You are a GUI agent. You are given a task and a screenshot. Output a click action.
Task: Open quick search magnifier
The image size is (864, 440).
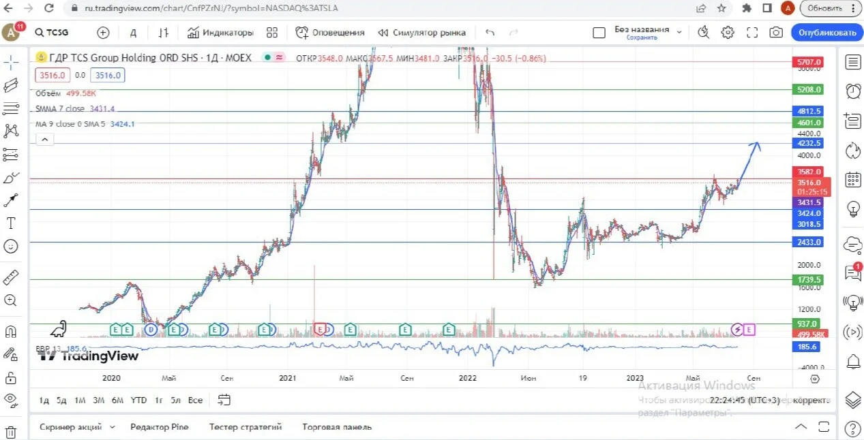704,32
